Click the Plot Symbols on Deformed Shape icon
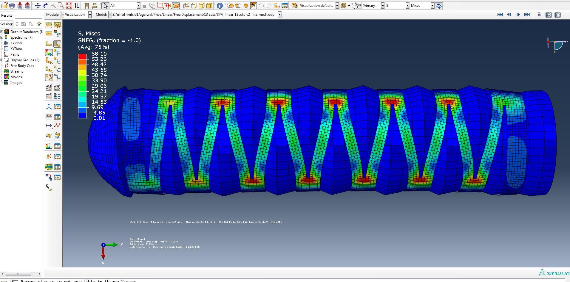570x282 pixels. coord(49,61)
